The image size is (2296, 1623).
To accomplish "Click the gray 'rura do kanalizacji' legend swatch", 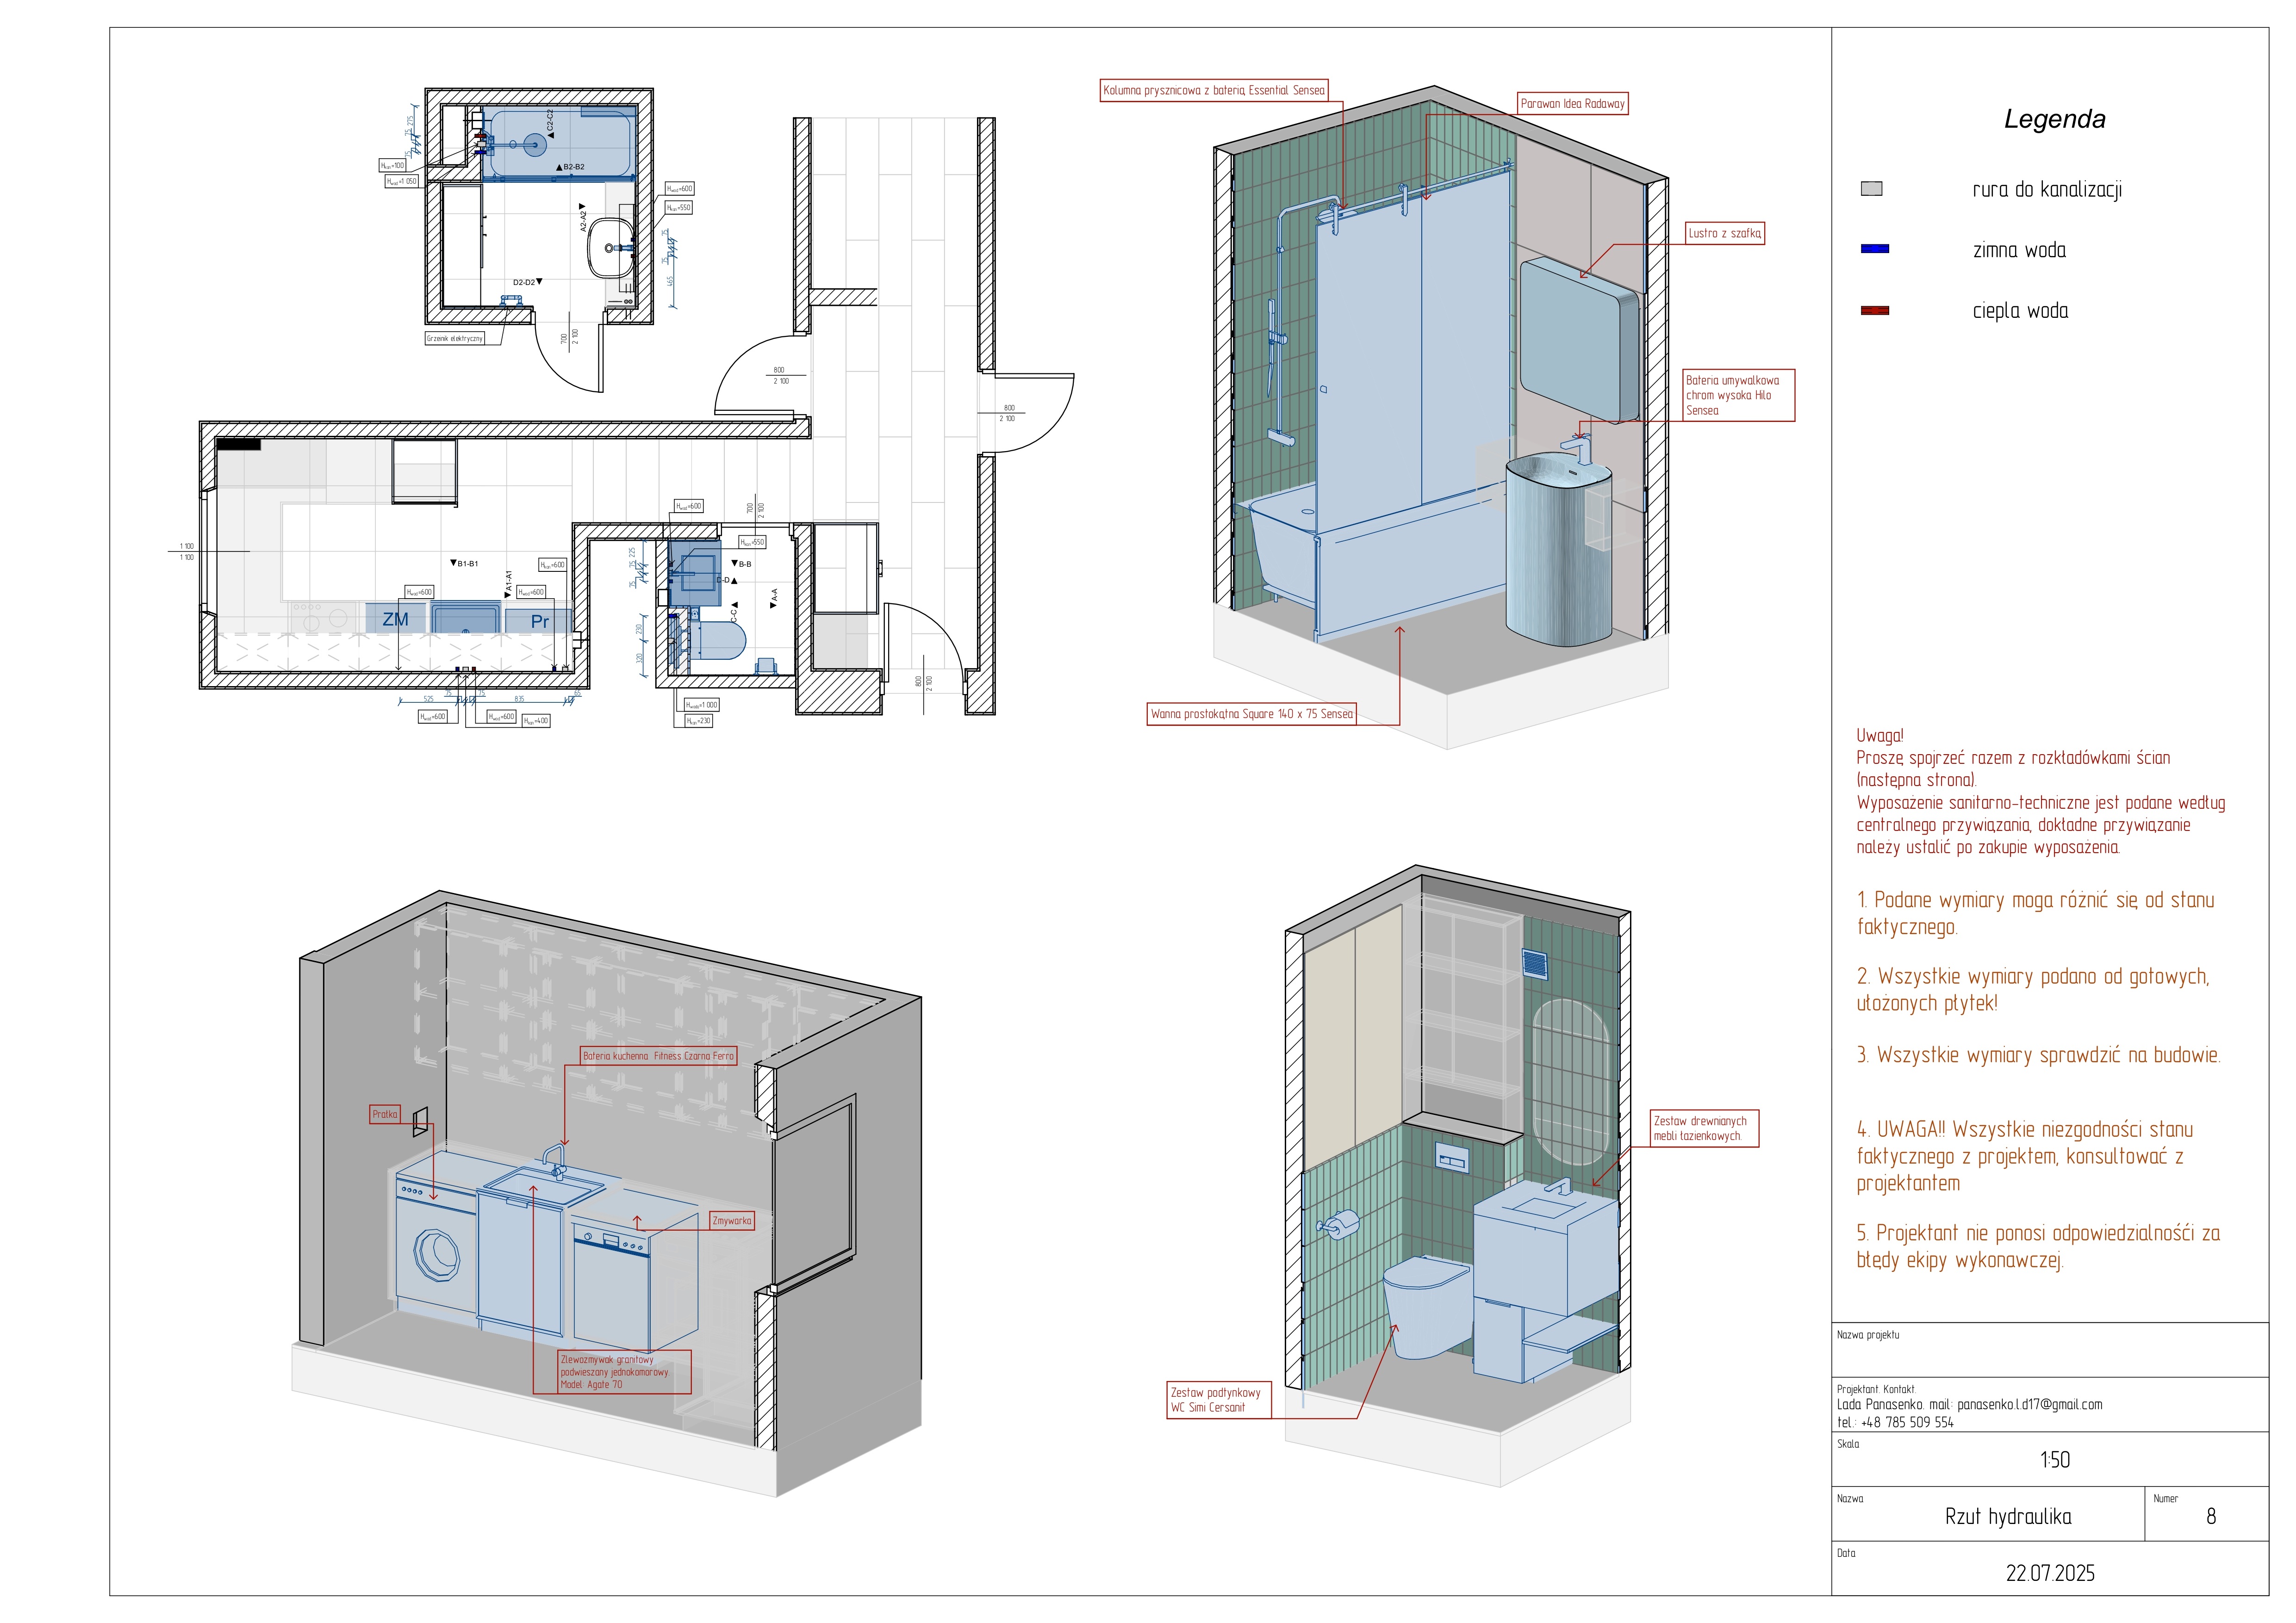I will (1871, 189).
